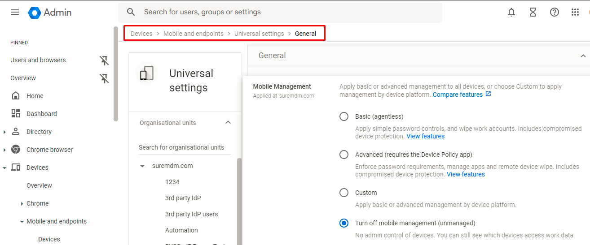
Task: Click the General section header
Action: (418, 56)
